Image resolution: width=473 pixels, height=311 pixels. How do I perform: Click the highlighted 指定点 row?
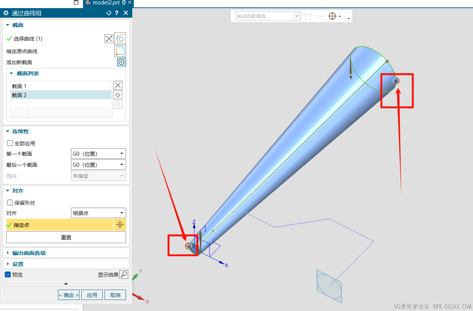coord(60,225)
